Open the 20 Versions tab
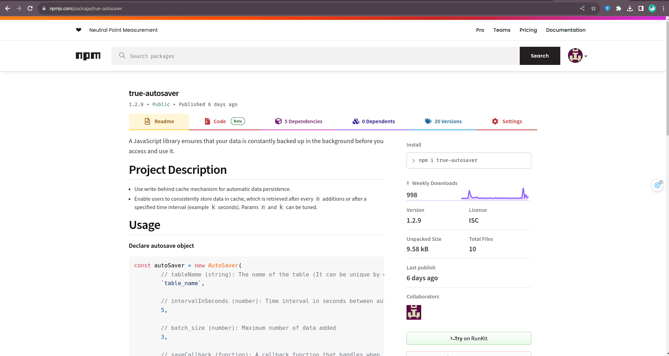Viewport: 669px width, 356px height. pos(443,121)
